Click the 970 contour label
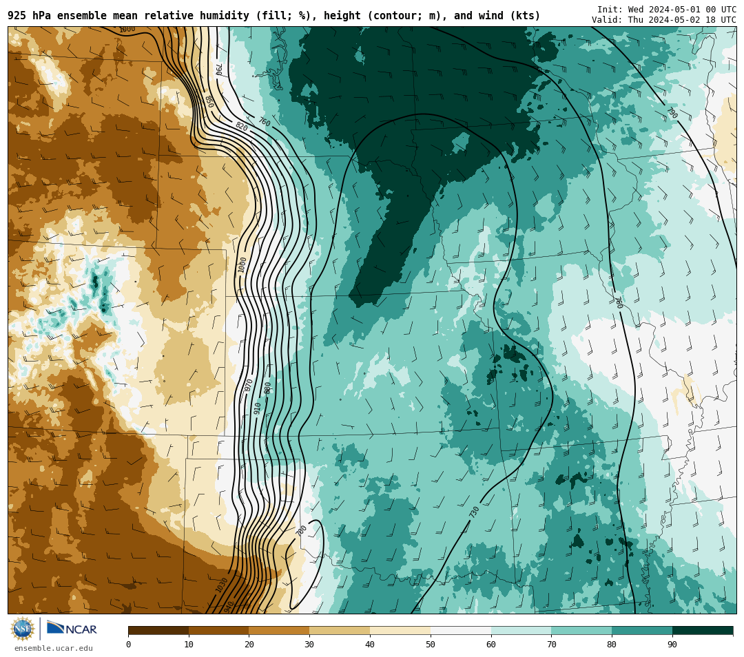The image size is (744, 657). [248, 385]
